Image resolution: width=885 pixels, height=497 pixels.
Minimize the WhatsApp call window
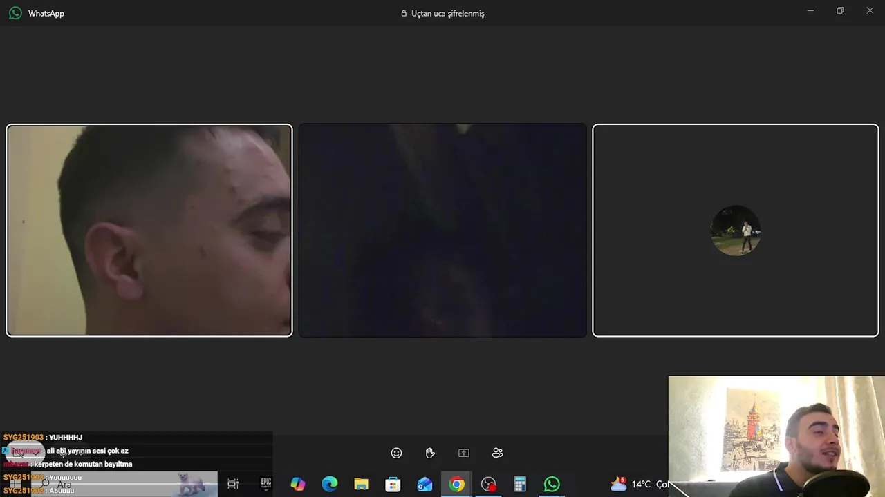tap(810, 10)
